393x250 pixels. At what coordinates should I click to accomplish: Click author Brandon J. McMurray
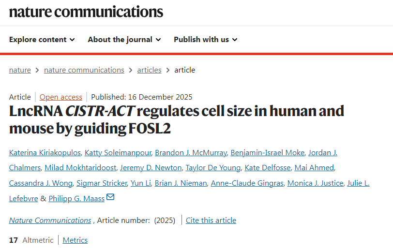click(x=190, y=153)
